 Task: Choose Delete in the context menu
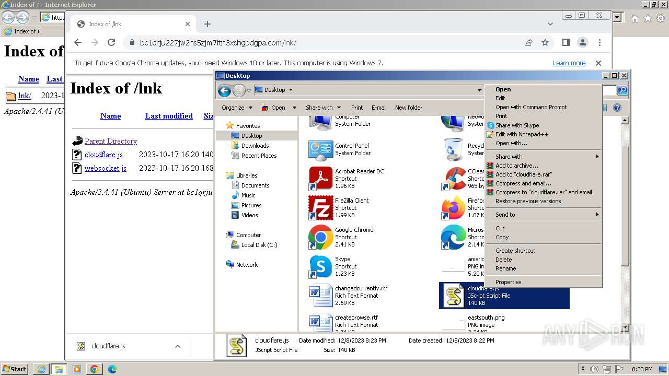(x=544, y=260)
